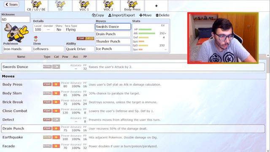Click Brick Break physical category icon
Image resolution: width=270 pixels, height=152 pixels.
56,102
